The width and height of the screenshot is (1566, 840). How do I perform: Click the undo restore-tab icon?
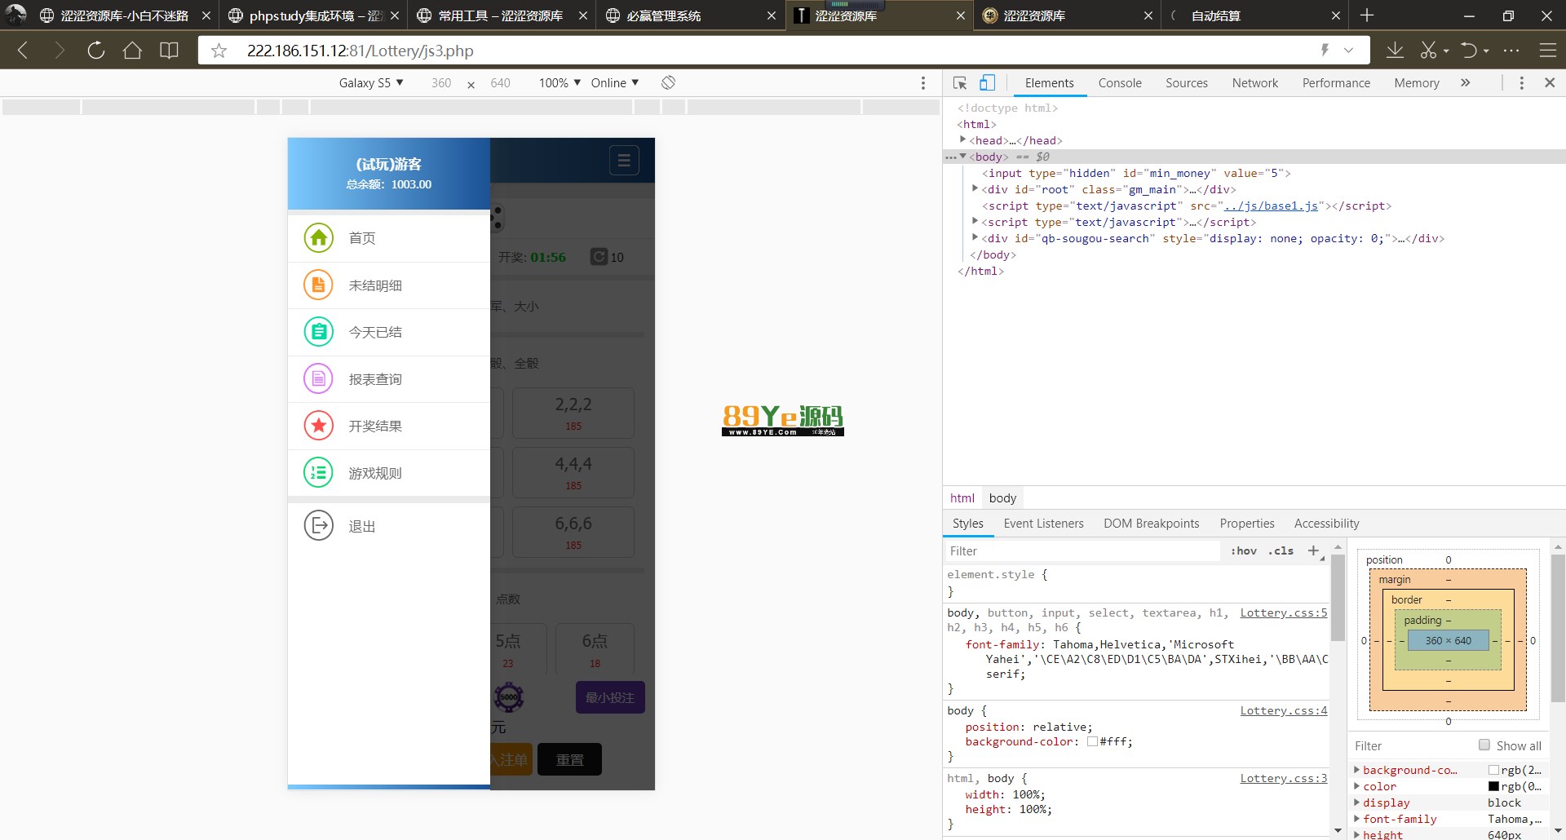click(1469, 51)
